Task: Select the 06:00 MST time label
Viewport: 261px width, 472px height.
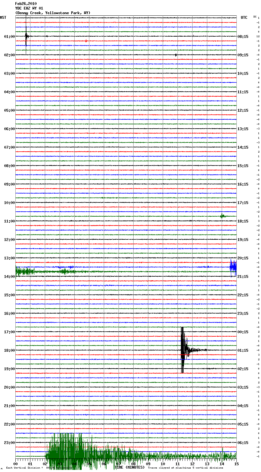Action: 9,129
